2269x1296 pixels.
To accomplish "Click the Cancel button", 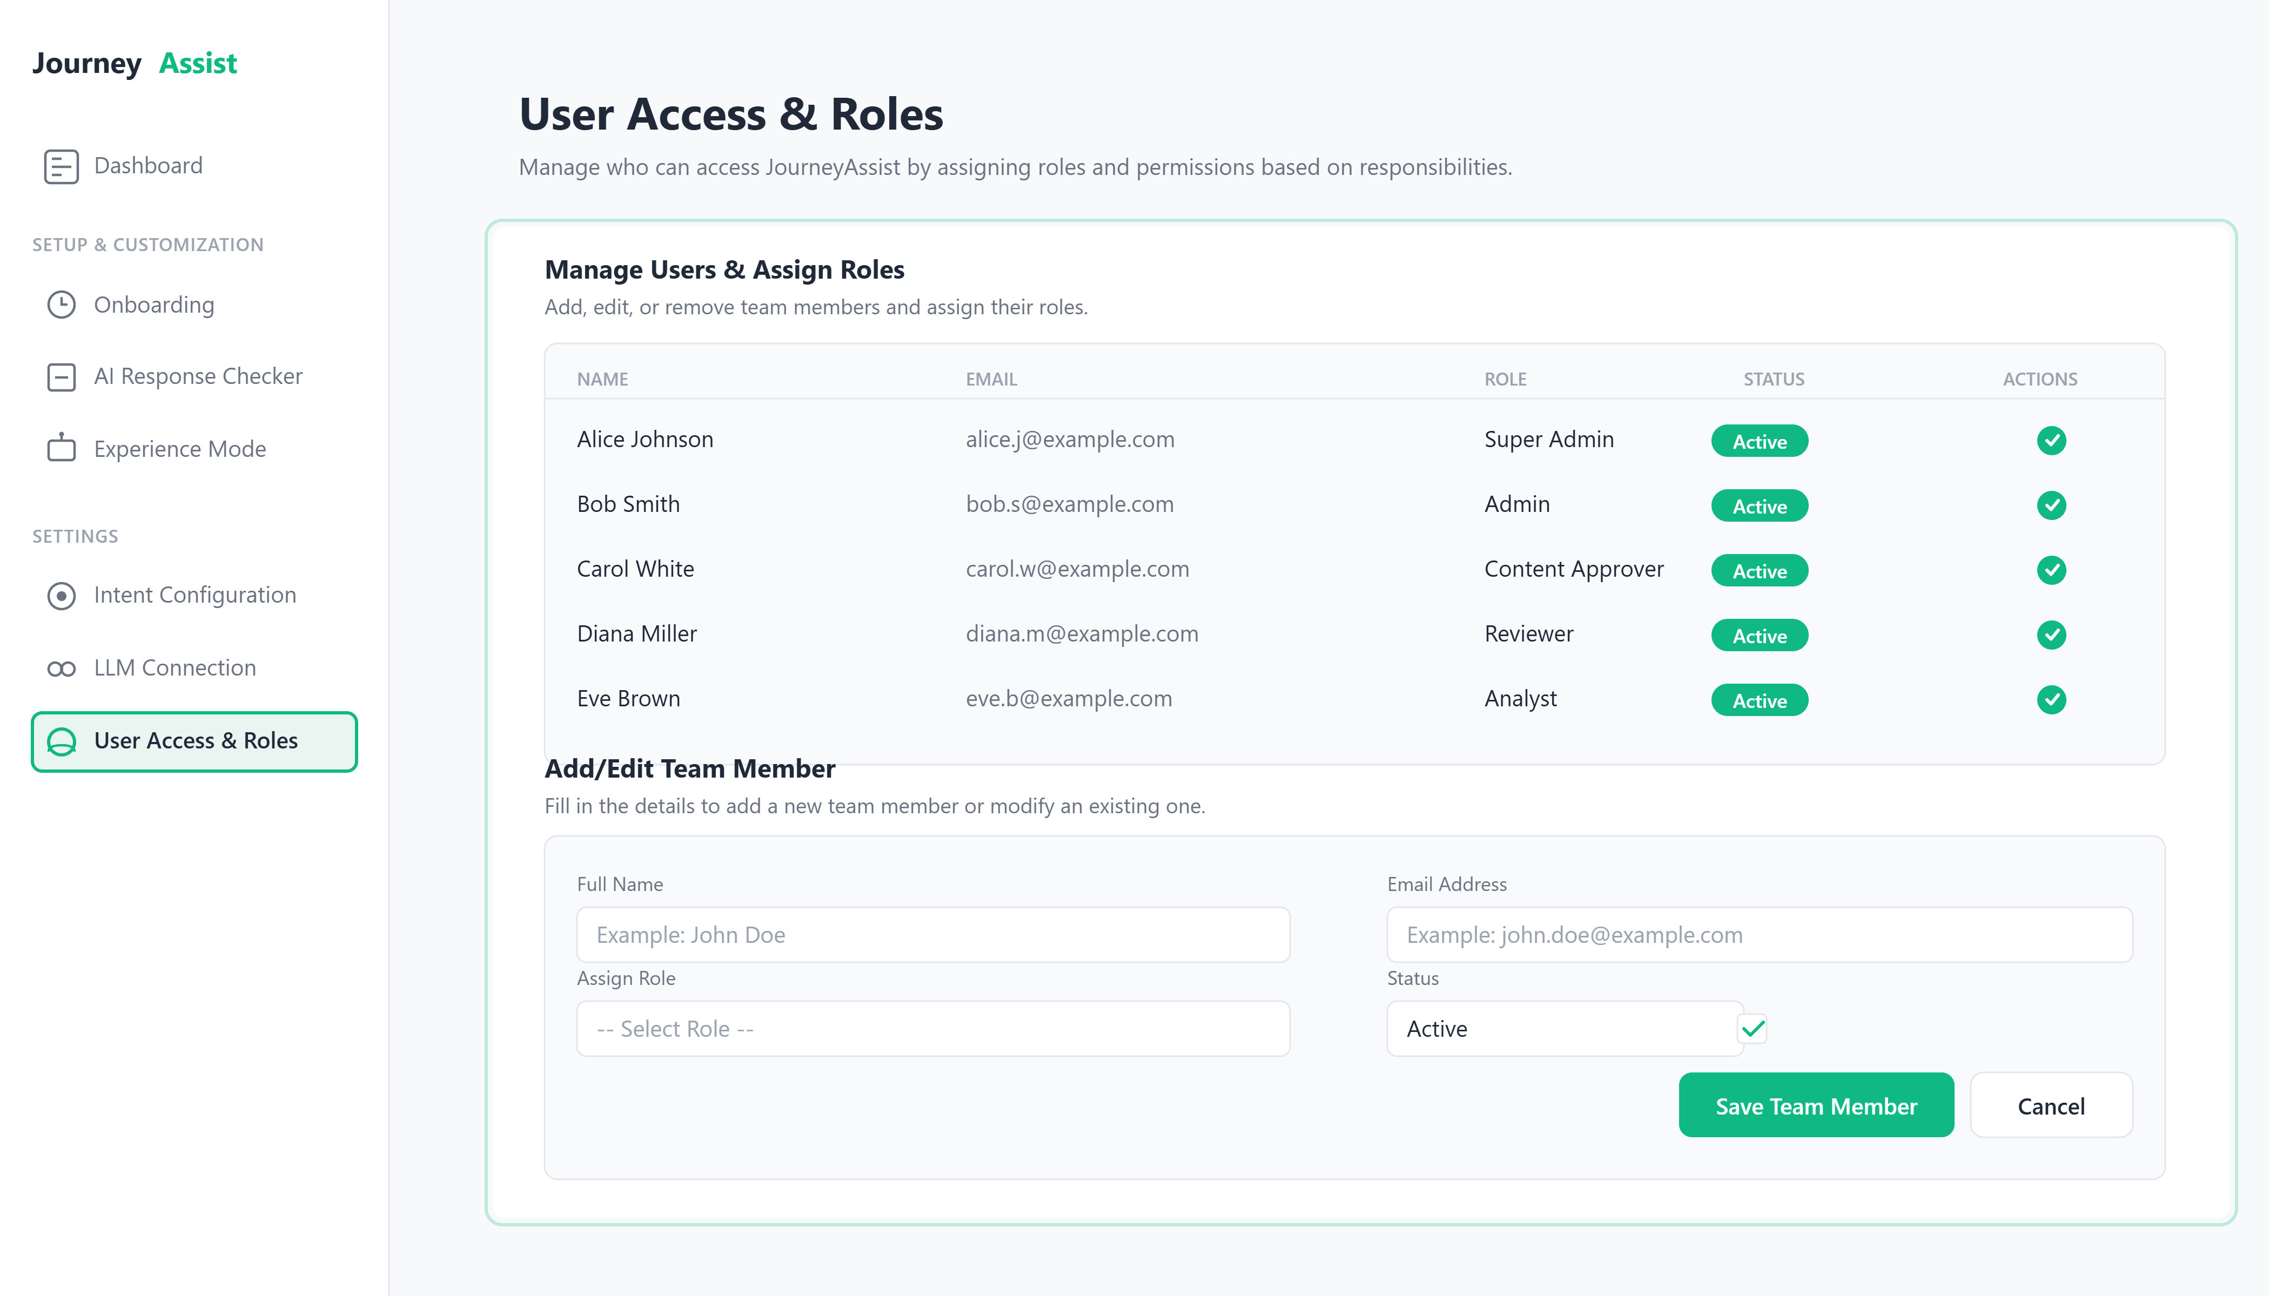I will (x=2052, y=1105).
